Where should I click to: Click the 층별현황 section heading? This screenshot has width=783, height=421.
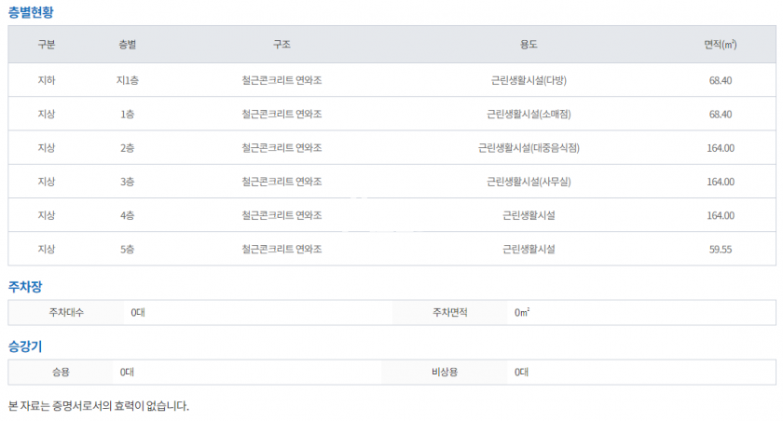(x=34, y=13)
